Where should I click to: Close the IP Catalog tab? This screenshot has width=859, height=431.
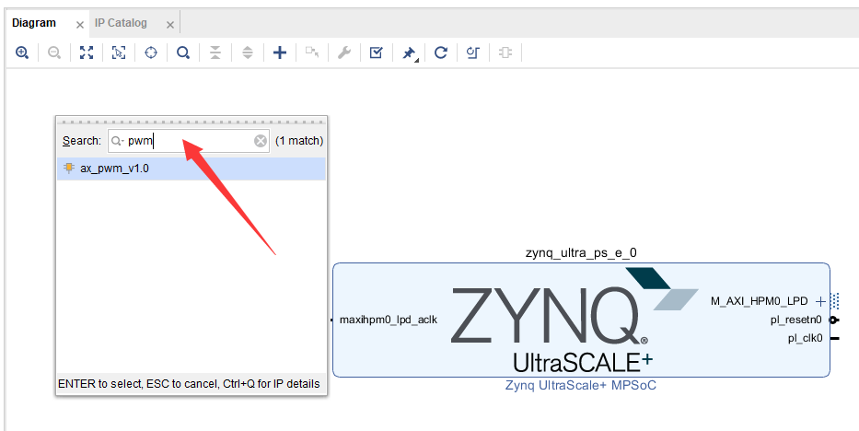(169, 25)
